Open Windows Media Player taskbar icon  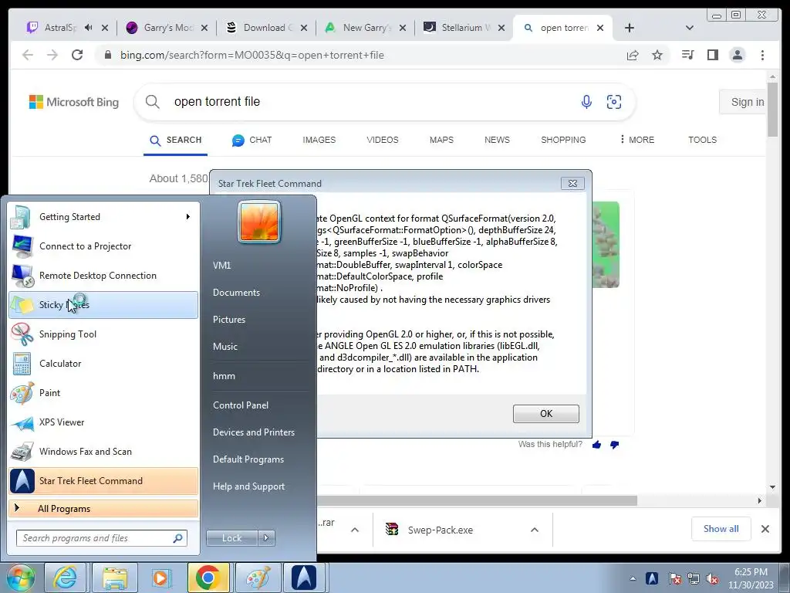pyautogui.click(x=162, y=578)
